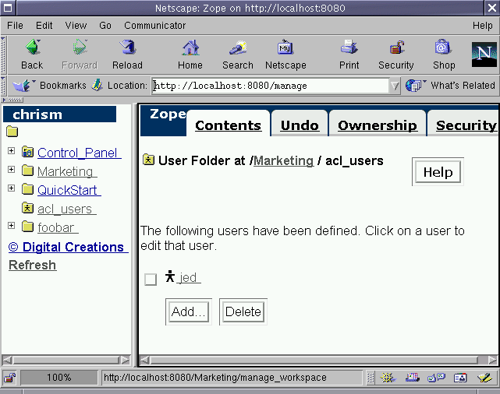This screenshot has width=500, height=394.
Task: Open the Communicator menu
Action: 155,26
